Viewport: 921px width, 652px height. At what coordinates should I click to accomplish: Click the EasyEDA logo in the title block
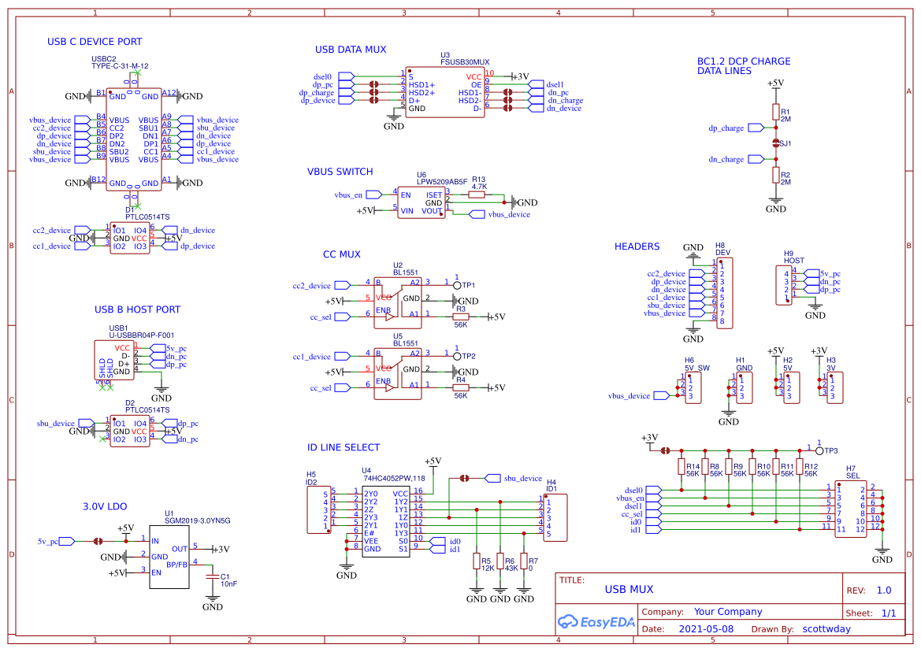(x=596, y=622)
